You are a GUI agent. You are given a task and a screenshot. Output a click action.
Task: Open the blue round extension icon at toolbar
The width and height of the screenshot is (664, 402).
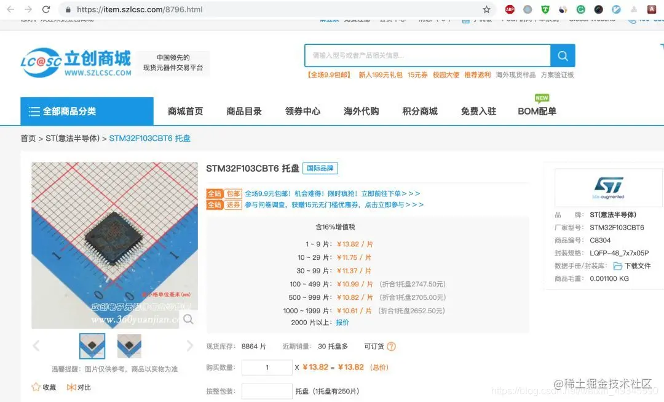pyautogui.click(x=616, y=9)
